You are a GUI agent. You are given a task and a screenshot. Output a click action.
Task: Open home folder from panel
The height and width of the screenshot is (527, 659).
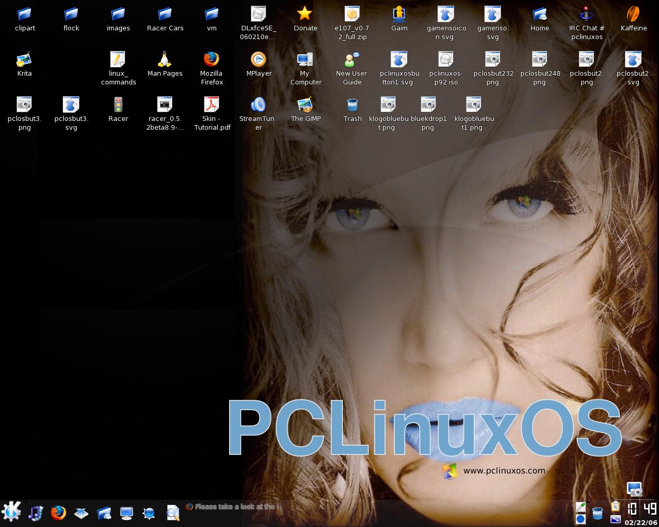[104, 513]
